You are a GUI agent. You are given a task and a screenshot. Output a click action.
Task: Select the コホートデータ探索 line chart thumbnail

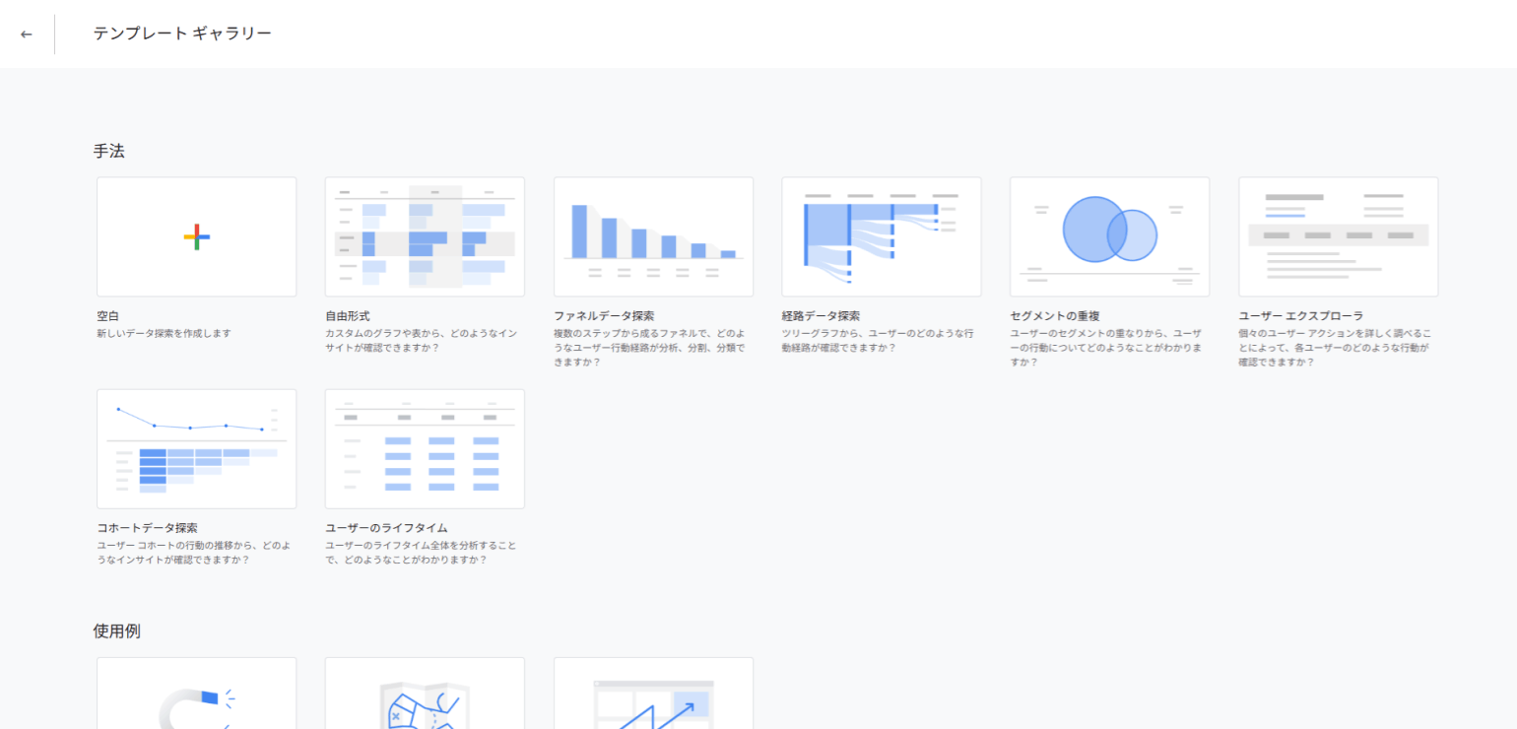(x=196, y=448)
